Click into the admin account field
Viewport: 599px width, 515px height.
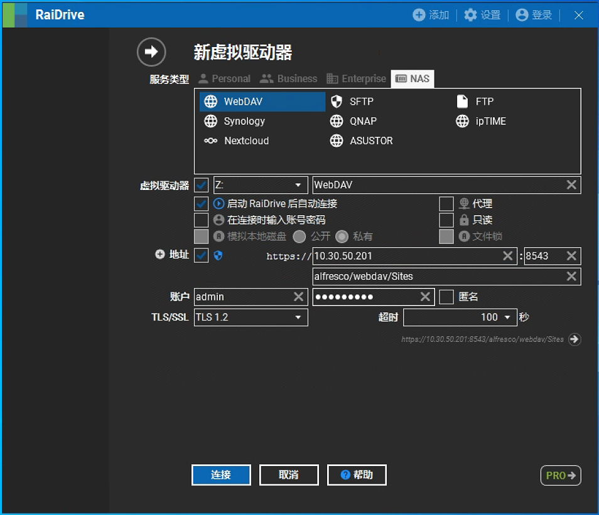pos(242,297)
